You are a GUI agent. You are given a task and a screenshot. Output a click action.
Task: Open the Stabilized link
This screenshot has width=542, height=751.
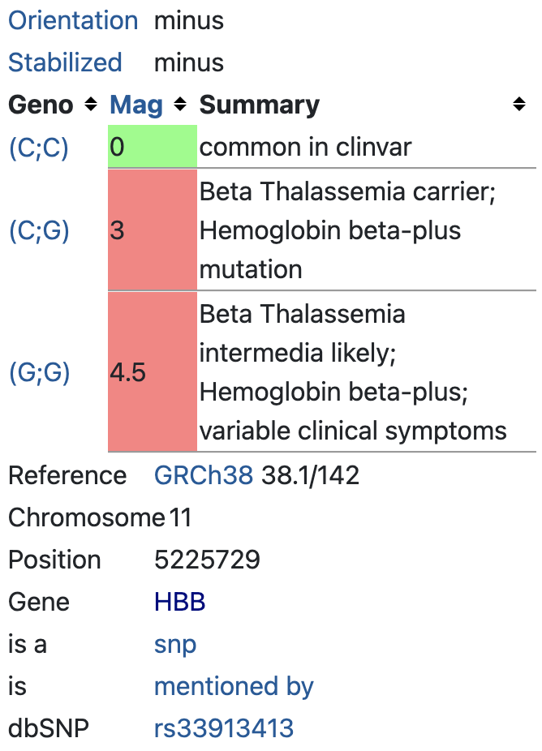click(x=65, y=62)
